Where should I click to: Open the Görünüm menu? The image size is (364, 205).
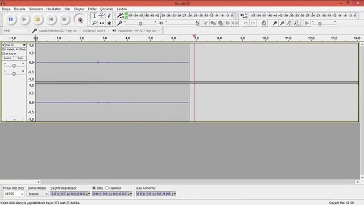pyautogui.click(x=36, y=9)
